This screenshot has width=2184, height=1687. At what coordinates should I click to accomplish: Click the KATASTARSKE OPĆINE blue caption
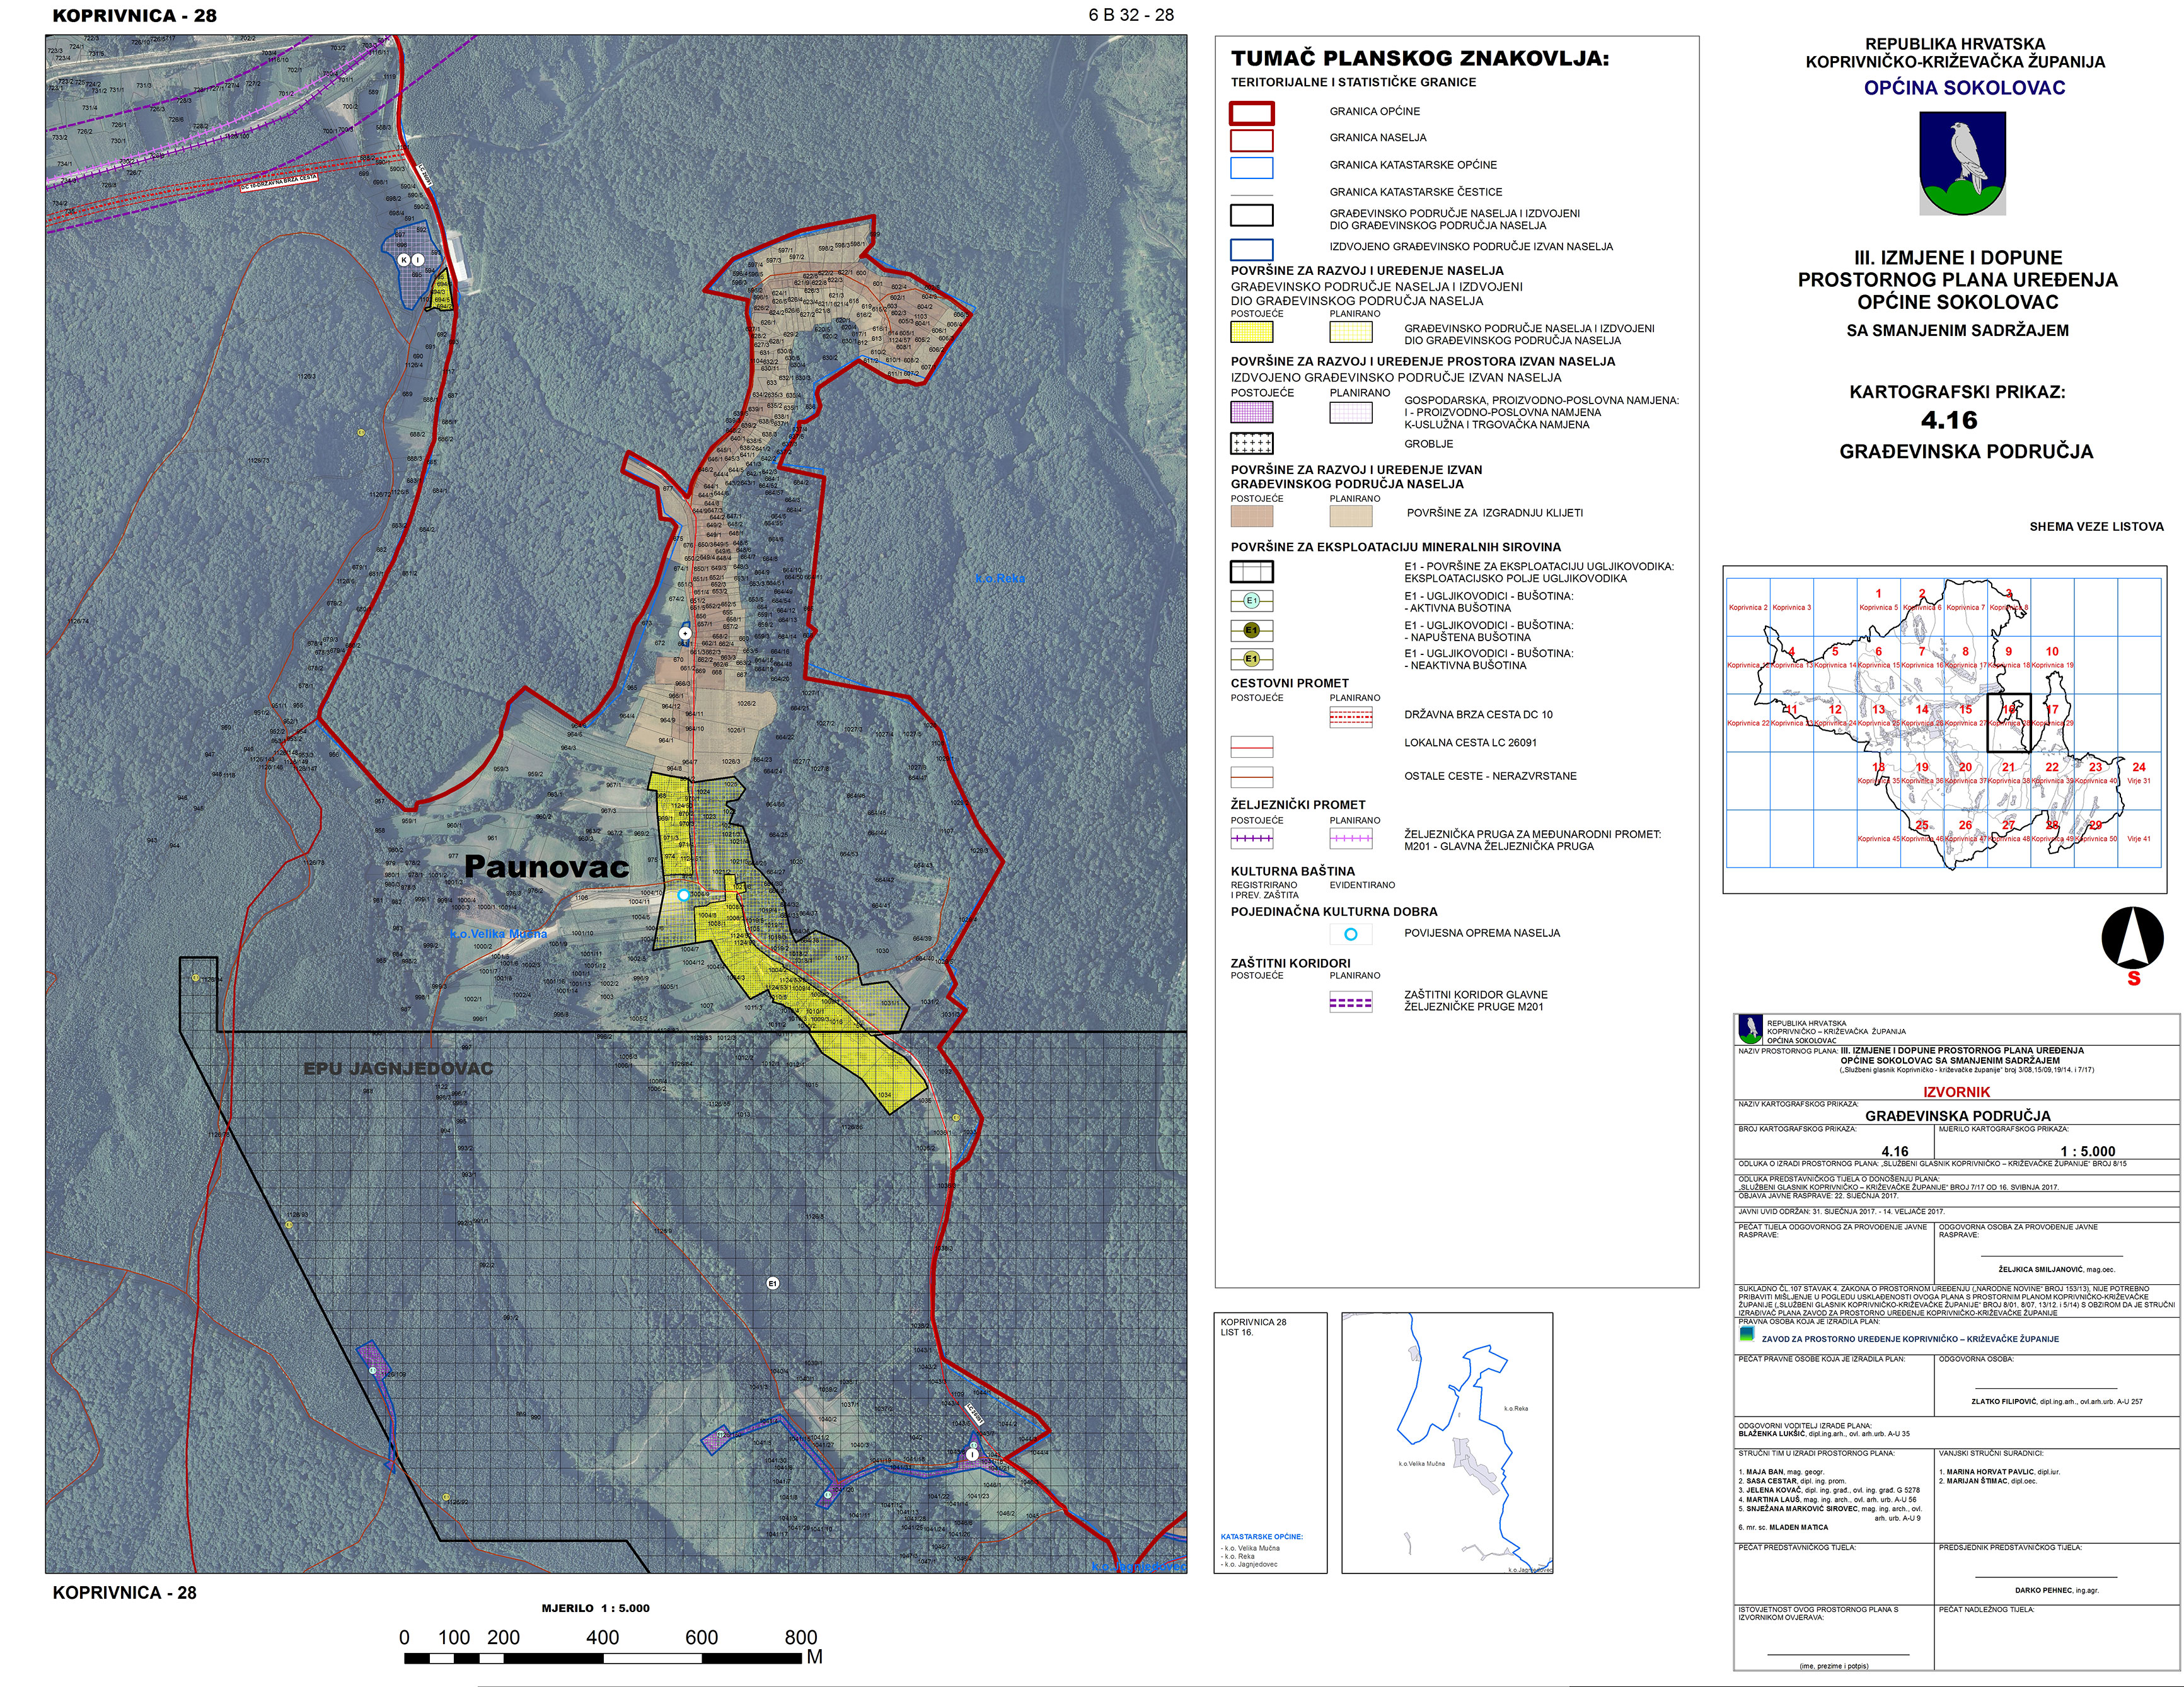(1262, 1537)
